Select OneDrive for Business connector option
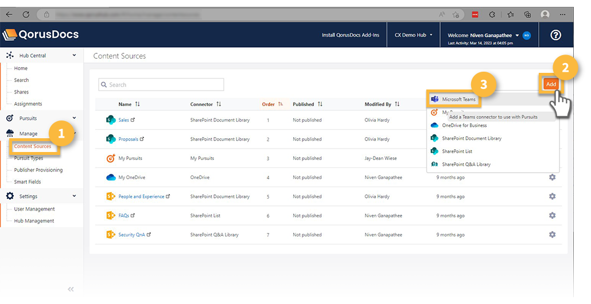Viewport: 591px width, 304px height. point(464,126)
